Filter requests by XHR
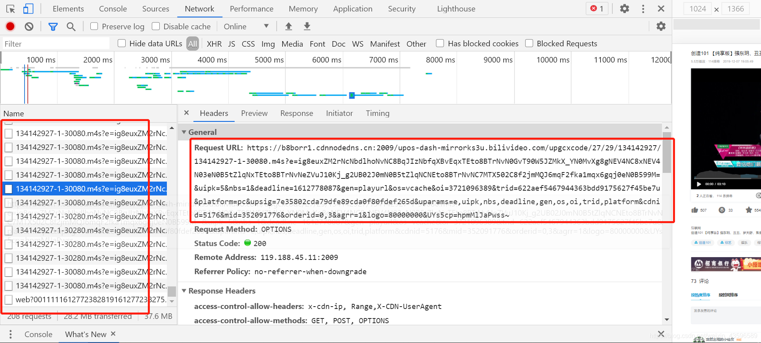 coord(214,44)
